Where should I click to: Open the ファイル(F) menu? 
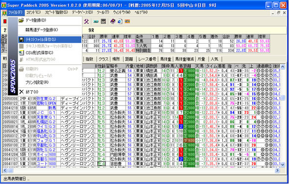pyautogui.click(x=16, y=13)
